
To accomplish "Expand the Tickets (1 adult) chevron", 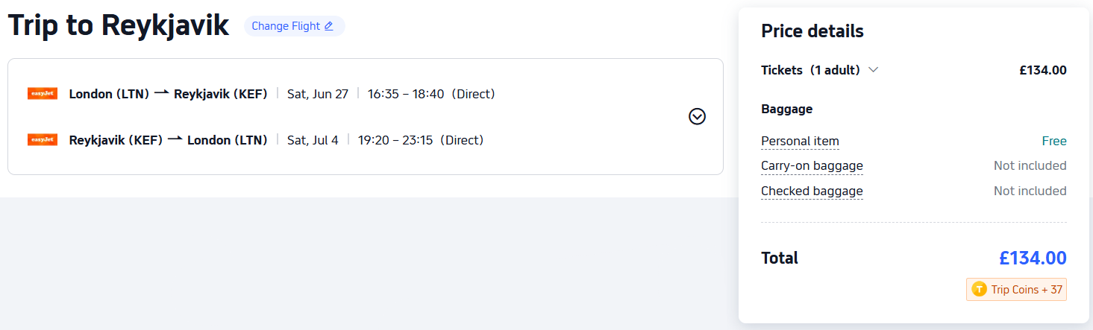I will (x=874, y=70).
